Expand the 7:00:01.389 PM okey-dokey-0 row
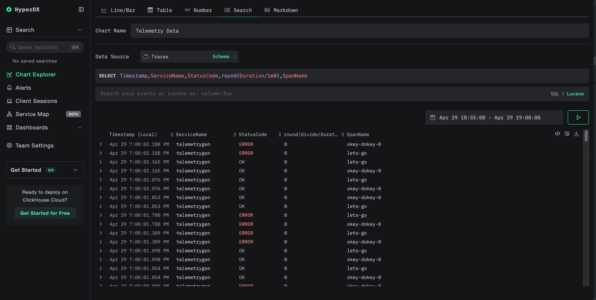The height and width of the screenshot is (300, 596). pos(101,242)
